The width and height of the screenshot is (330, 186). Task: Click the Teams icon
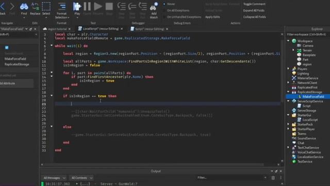coord(294,134)
